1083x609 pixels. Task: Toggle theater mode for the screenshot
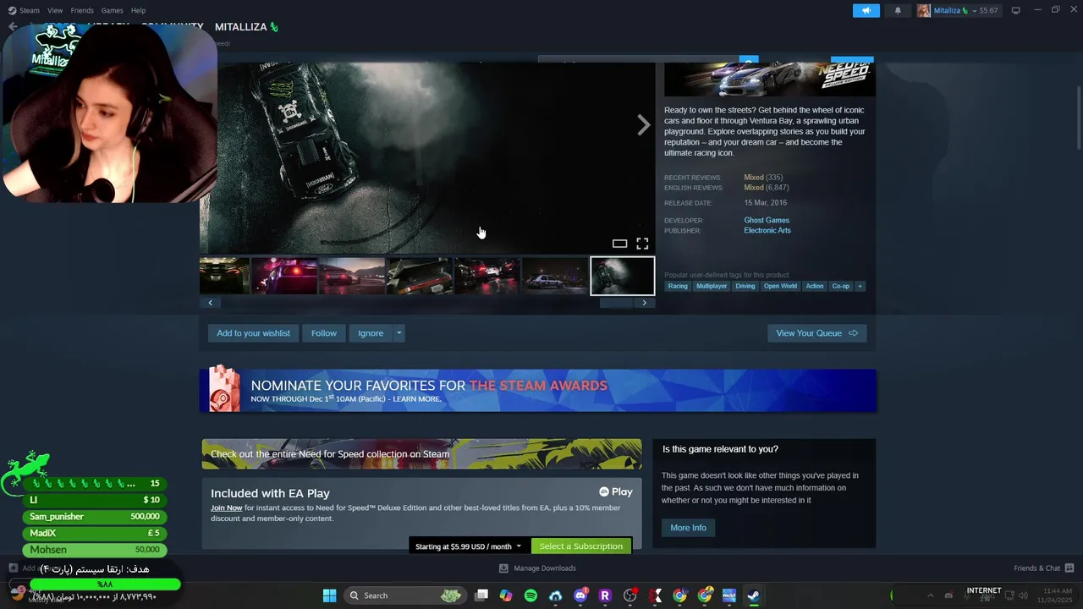619,244
